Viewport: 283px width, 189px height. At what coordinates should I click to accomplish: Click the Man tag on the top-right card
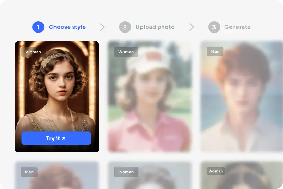[215, 51]
